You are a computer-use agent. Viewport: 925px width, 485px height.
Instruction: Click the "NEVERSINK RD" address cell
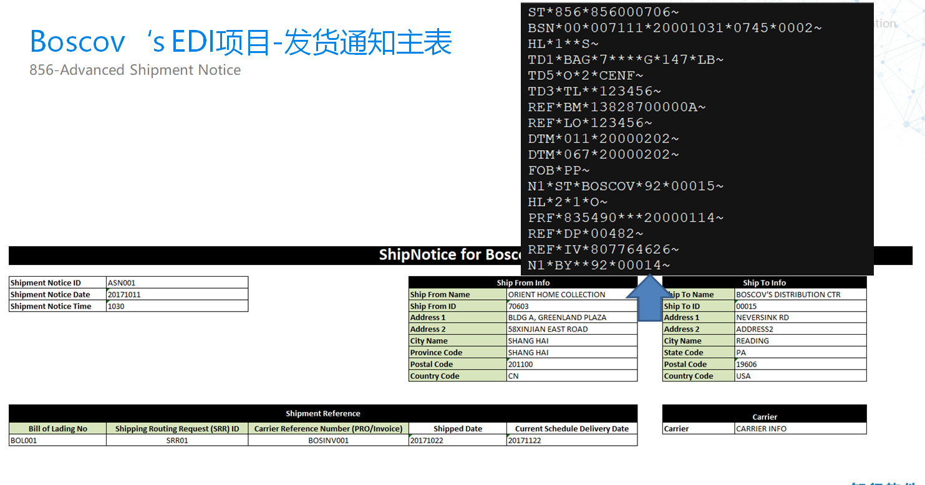[x=801, y=318]
